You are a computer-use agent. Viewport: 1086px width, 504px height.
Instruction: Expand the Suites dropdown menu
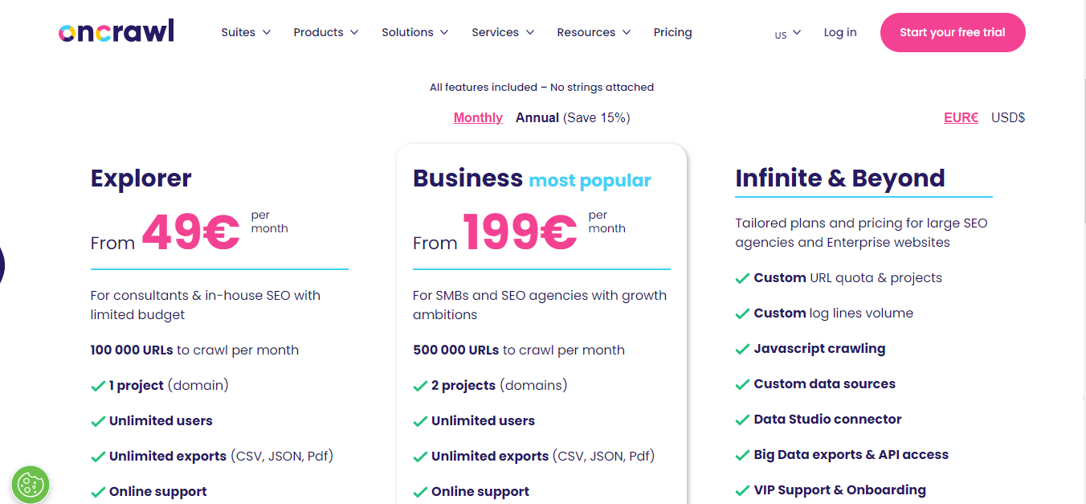pyautogui.click(x=246, y=32)
